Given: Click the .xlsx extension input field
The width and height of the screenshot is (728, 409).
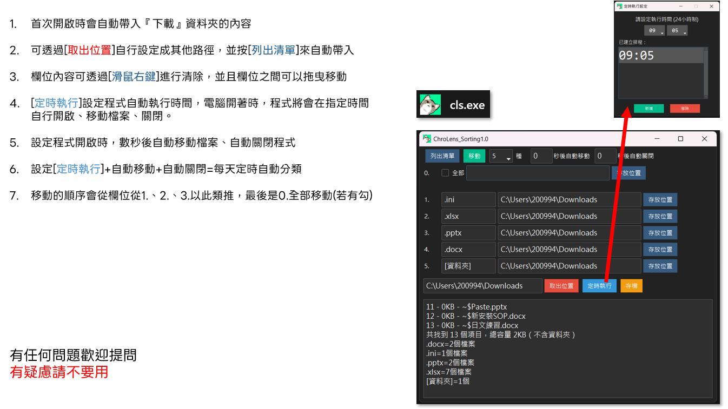Looking at the screenshot, I should 468,216.
